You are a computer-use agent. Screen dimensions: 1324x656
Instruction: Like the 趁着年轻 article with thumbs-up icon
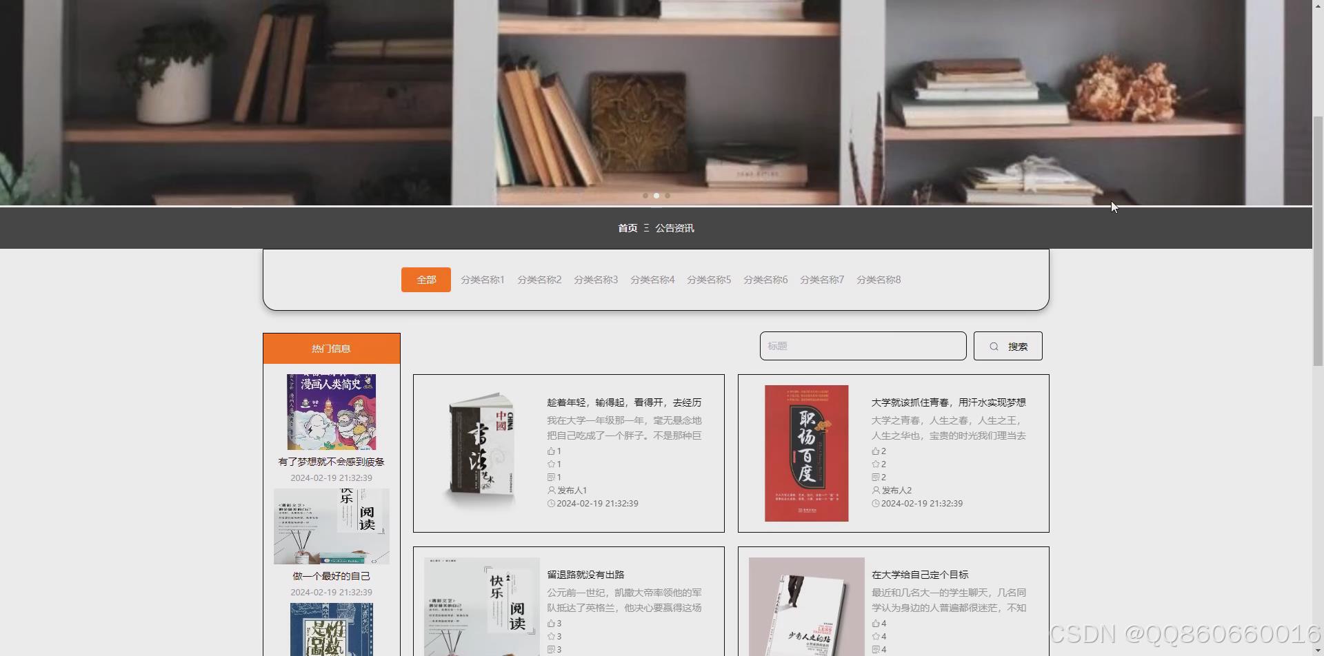(x=552, y=451)
